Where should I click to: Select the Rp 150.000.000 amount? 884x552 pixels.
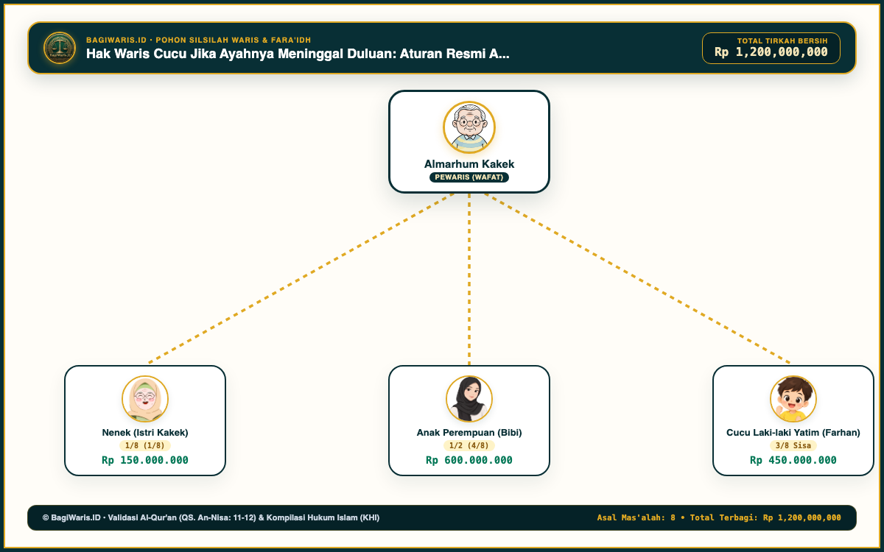(145, 460)
